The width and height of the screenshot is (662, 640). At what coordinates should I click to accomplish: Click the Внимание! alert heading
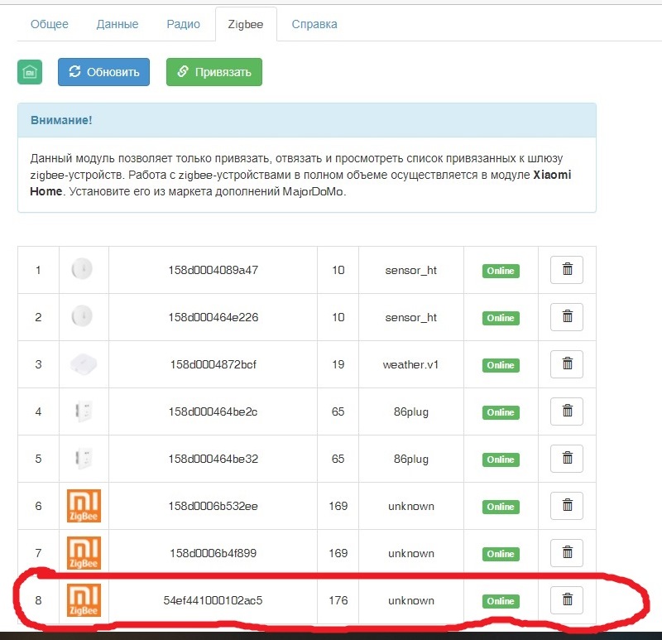pos(61,120)
